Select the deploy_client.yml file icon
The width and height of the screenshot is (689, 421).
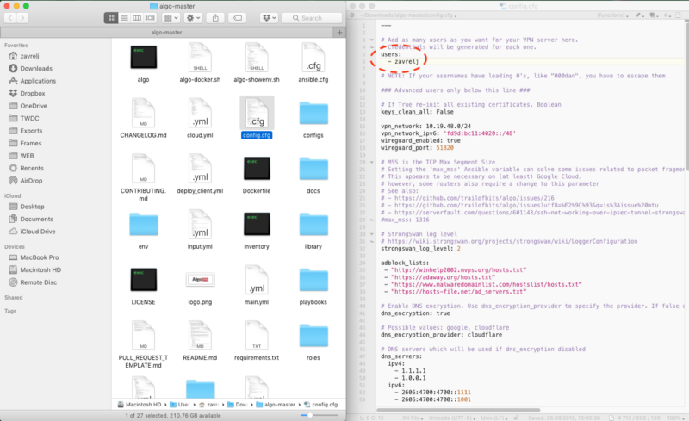tap(200, 169)
